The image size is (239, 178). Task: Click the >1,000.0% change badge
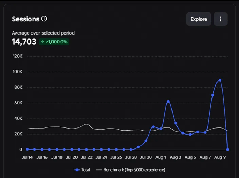coord(54,42)
